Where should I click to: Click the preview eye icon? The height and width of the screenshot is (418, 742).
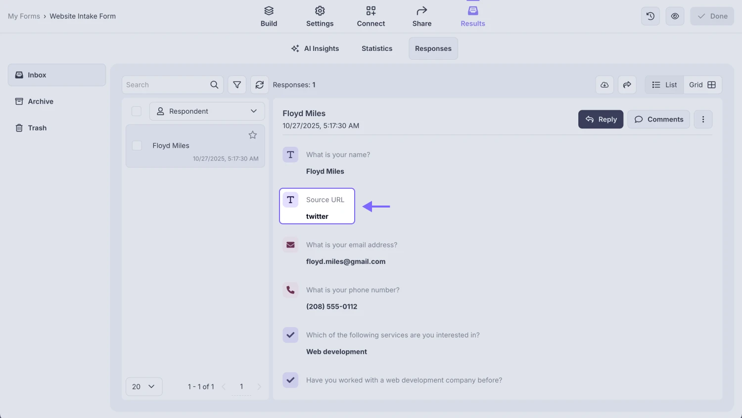675,16
